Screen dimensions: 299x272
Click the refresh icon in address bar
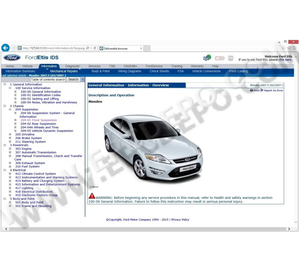pyautogui.click(x=95, y=48)
